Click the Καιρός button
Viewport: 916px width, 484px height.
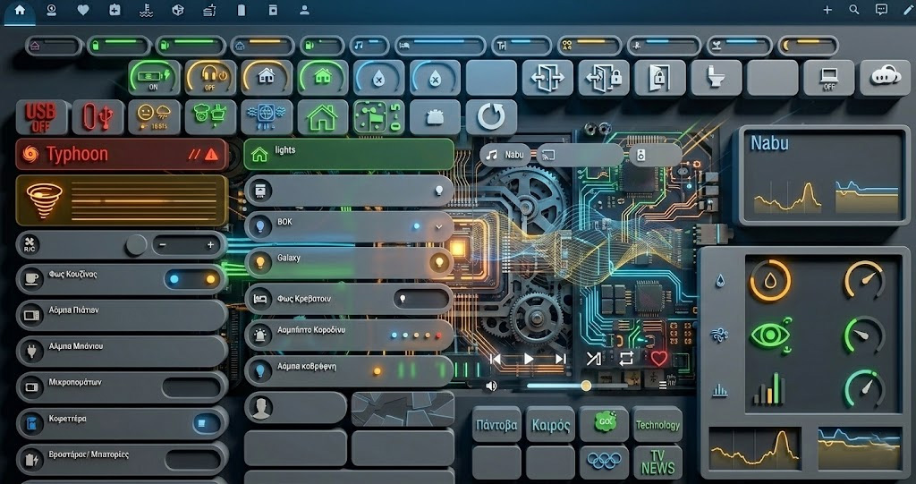550,426
